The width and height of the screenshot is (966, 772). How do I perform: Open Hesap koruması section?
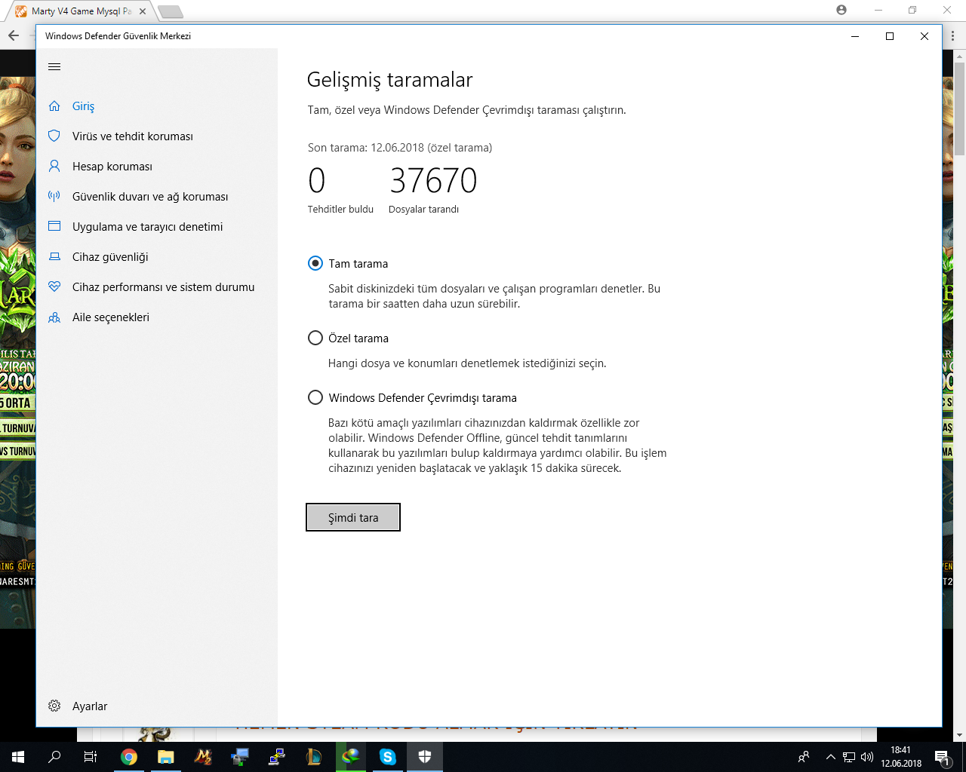[157, 167]
